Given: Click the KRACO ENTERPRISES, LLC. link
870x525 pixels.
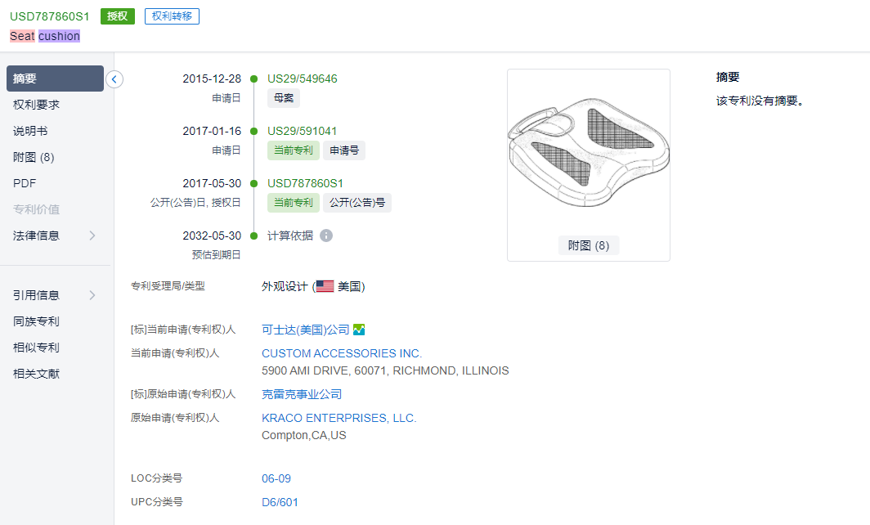Looking at the screenshot, I should tap(339, 418).
